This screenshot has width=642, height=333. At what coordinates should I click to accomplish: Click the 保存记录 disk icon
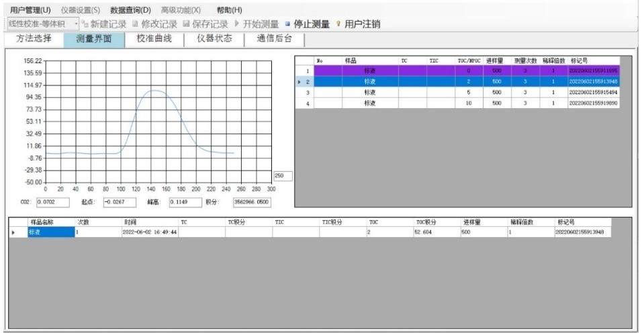[186, 24]
